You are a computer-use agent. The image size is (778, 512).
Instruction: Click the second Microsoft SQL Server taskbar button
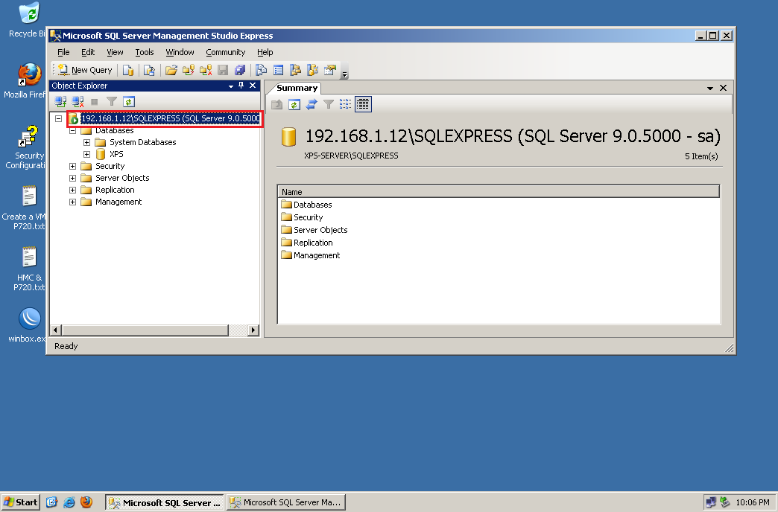click(286, 502)
